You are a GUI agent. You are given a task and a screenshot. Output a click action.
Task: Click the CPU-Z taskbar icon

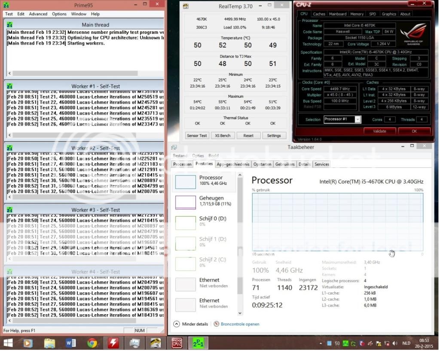[177, 343]
